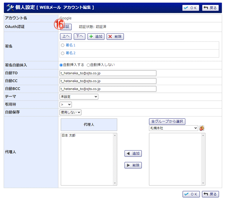Click 全グループから選択 button
Viewport: 227px width, 202px height.
pyautogui.click(x=167, y=121)
